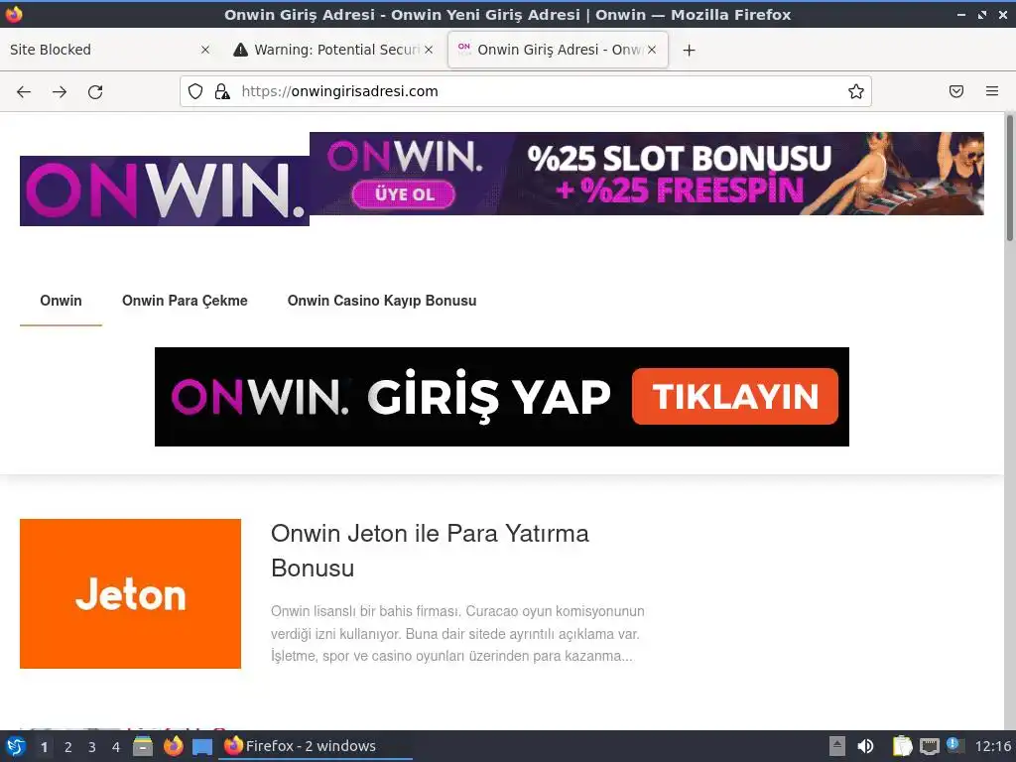Open the volume control tray icon
1016x762 pixels.
pyautogui.click(x=865, y=746)
